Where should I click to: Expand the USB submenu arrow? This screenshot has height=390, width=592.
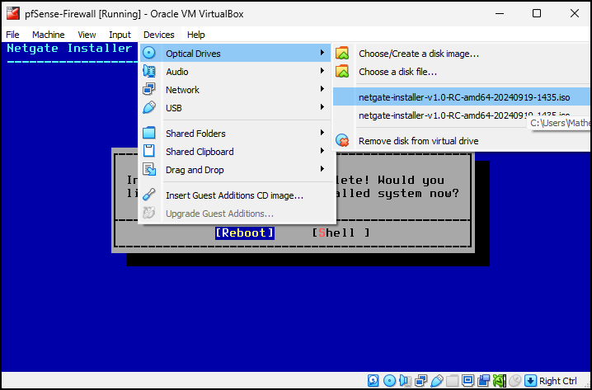[322, 107]
